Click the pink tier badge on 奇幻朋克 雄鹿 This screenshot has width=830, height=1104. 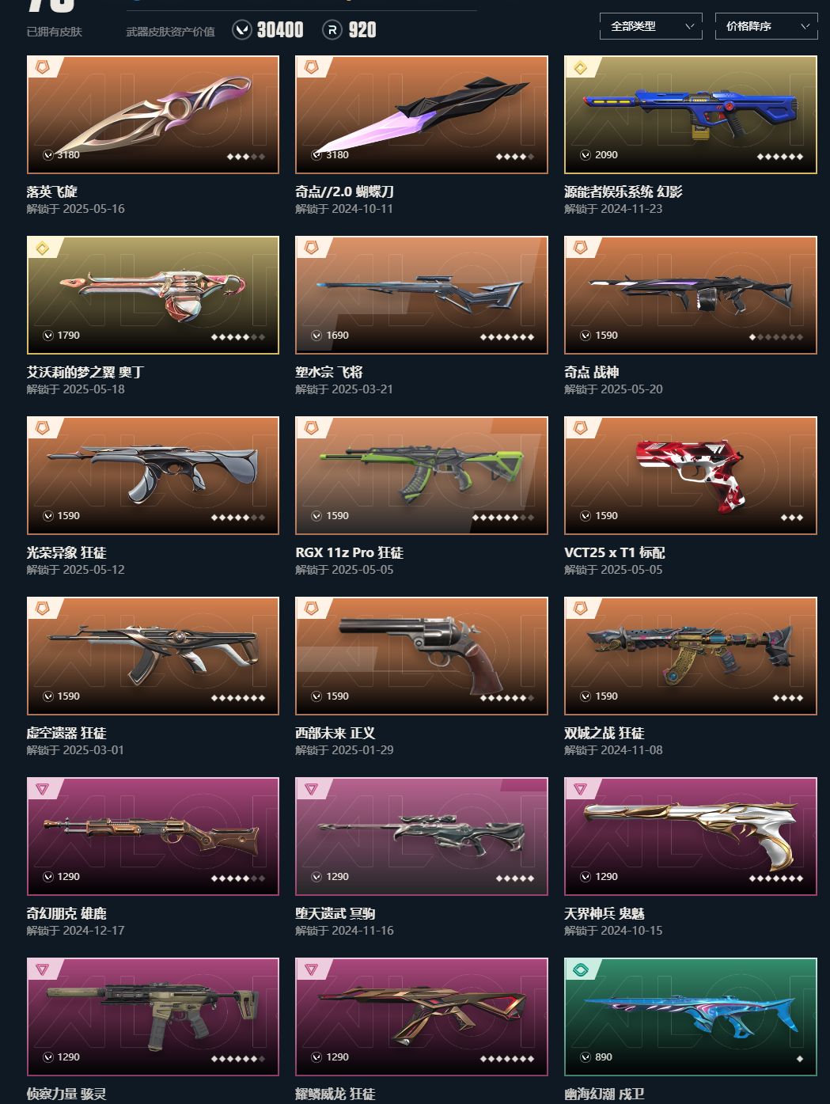click(x=43, y=789)
